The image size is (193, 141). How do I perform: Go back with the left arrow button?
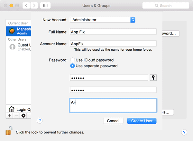click(x=26, y=6)
